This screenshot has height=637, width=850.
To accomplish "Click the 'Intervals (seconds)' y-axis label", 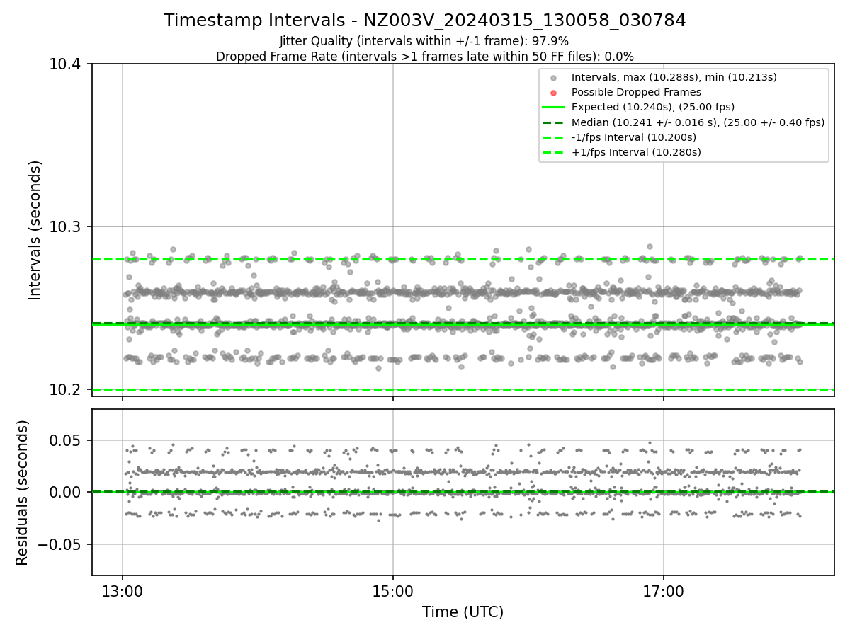I will 35,230.
